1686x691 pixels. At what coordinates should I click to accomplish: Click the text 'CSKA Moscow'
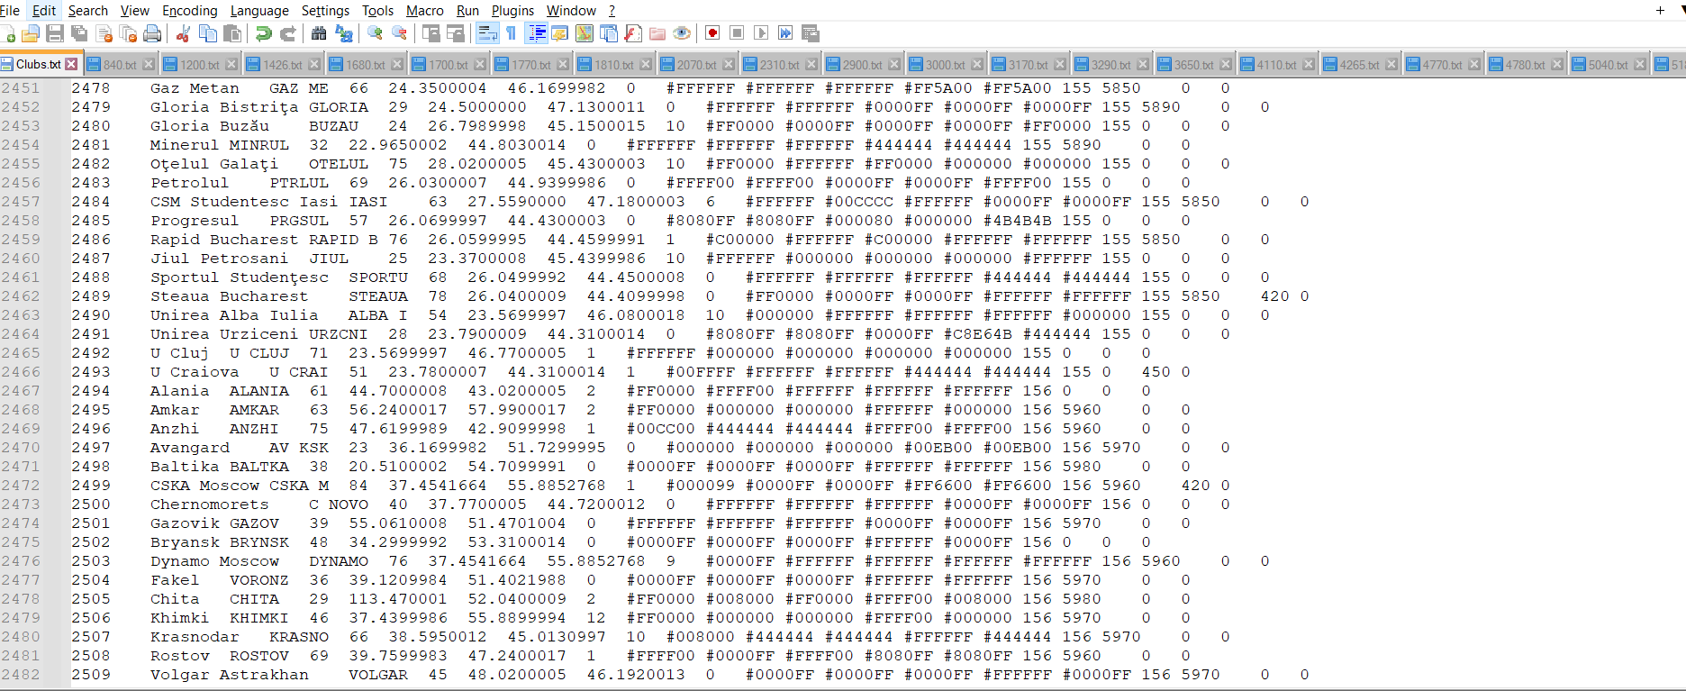(204, 486)
